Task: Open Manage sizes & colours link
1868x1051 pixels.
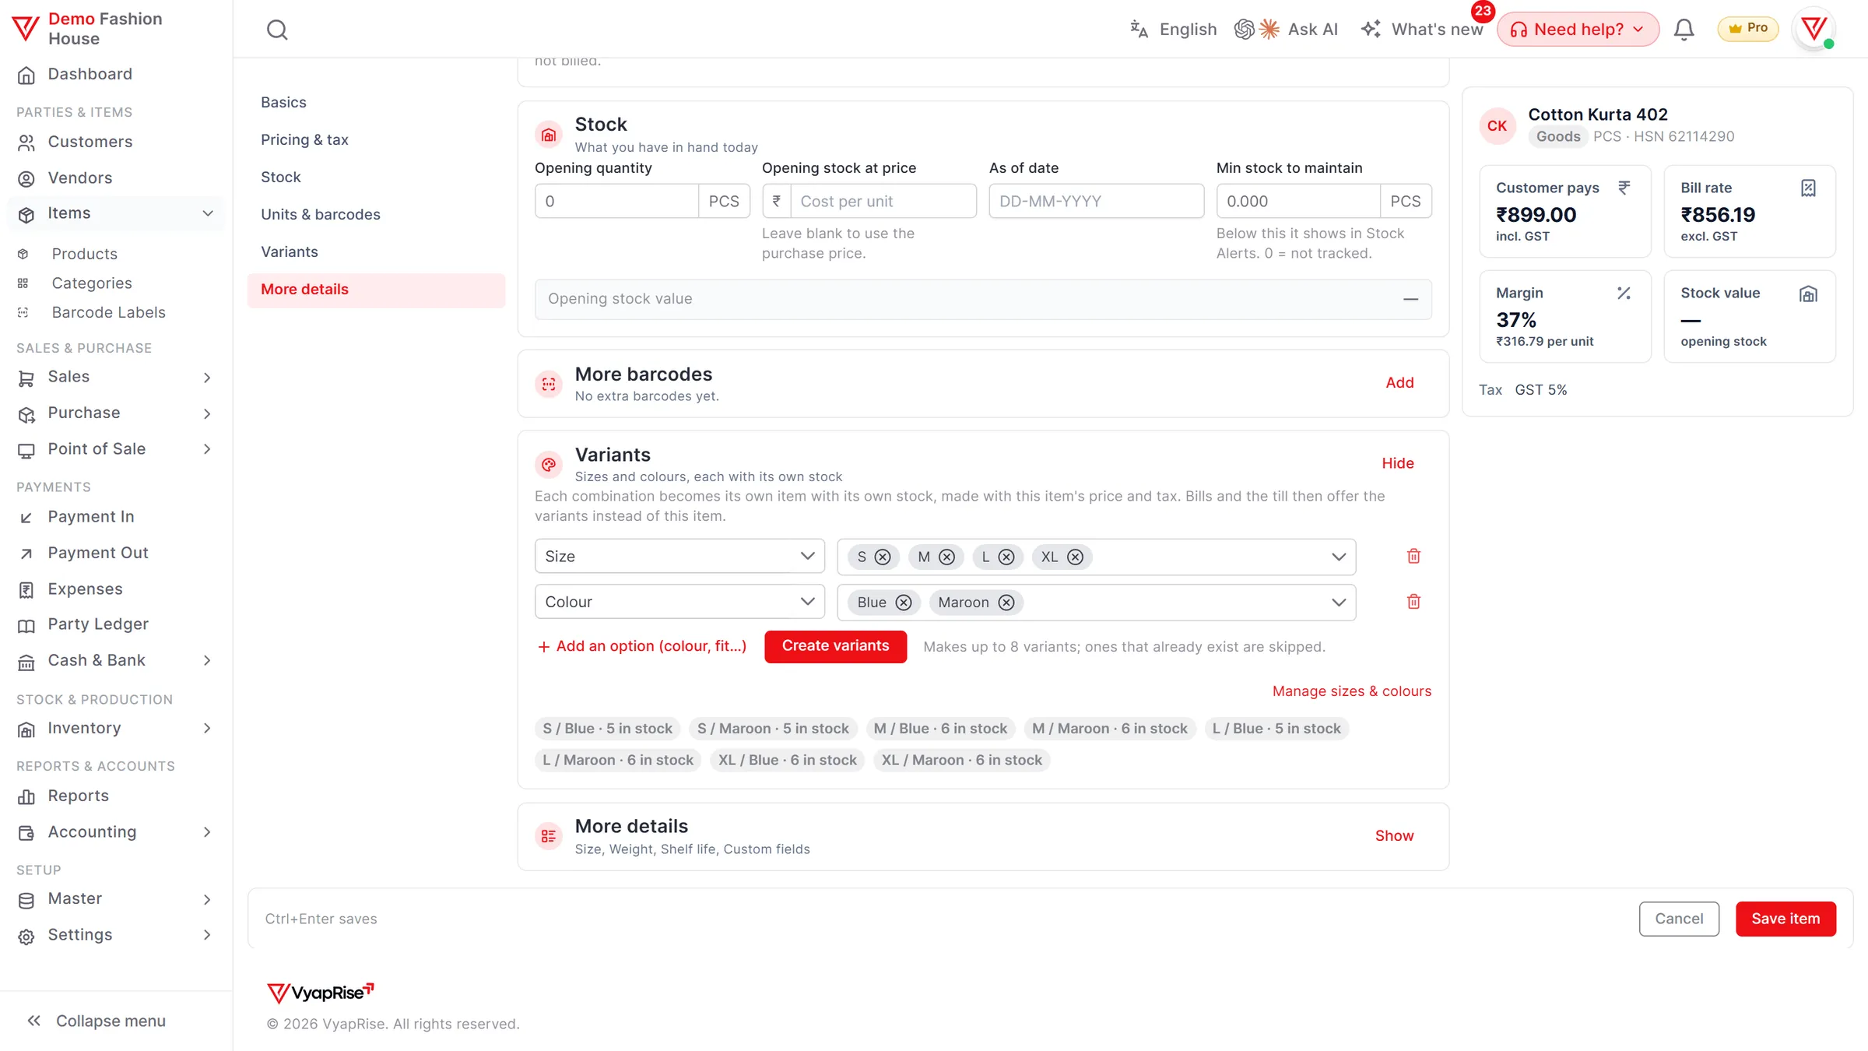Action: [x=1351, y=691]
